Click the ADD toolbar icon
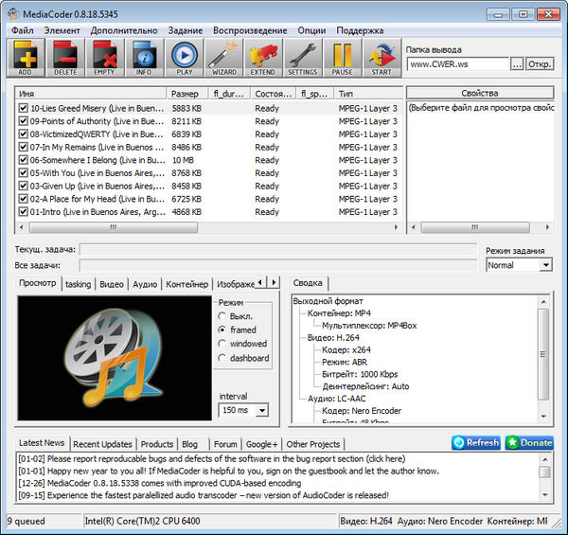Image resolution: width=568 pixels, height=535 pixels. point(26,59)
